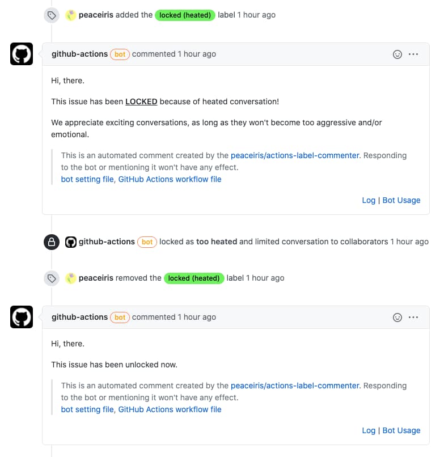Open the kebab menu on the unlock comment
The image size is (440, 457).
tap(413, 317)
